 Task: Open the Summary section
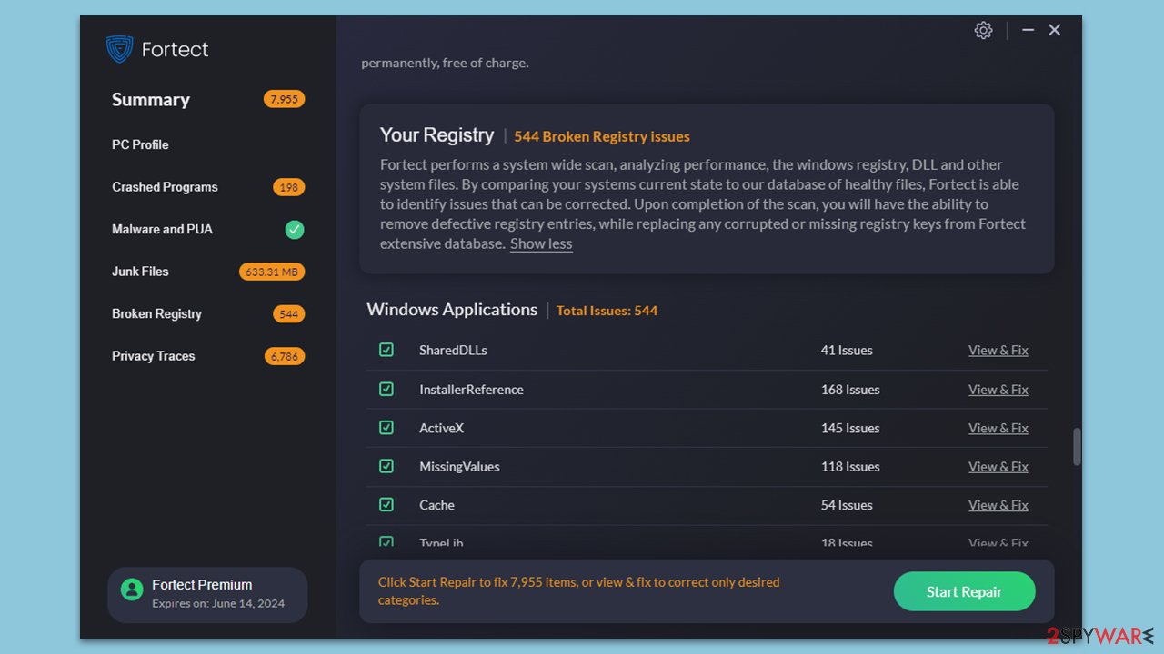coord(151,100)
